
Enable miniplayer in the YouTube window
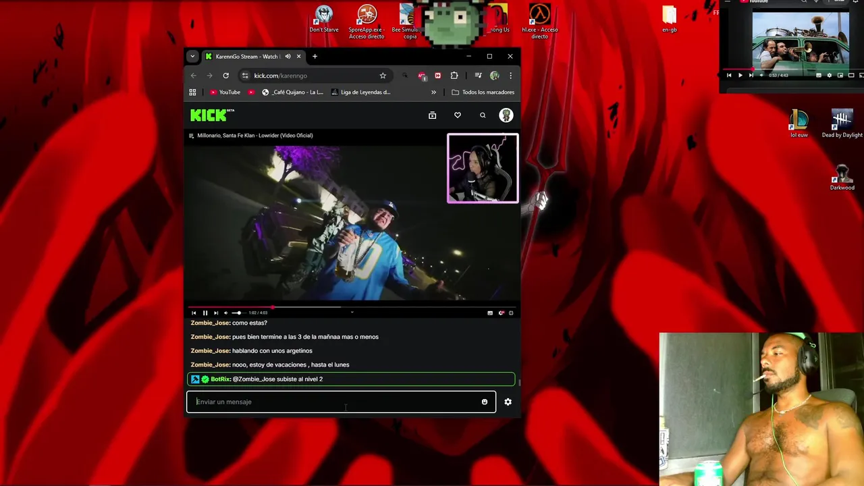(x=840, y=76)
